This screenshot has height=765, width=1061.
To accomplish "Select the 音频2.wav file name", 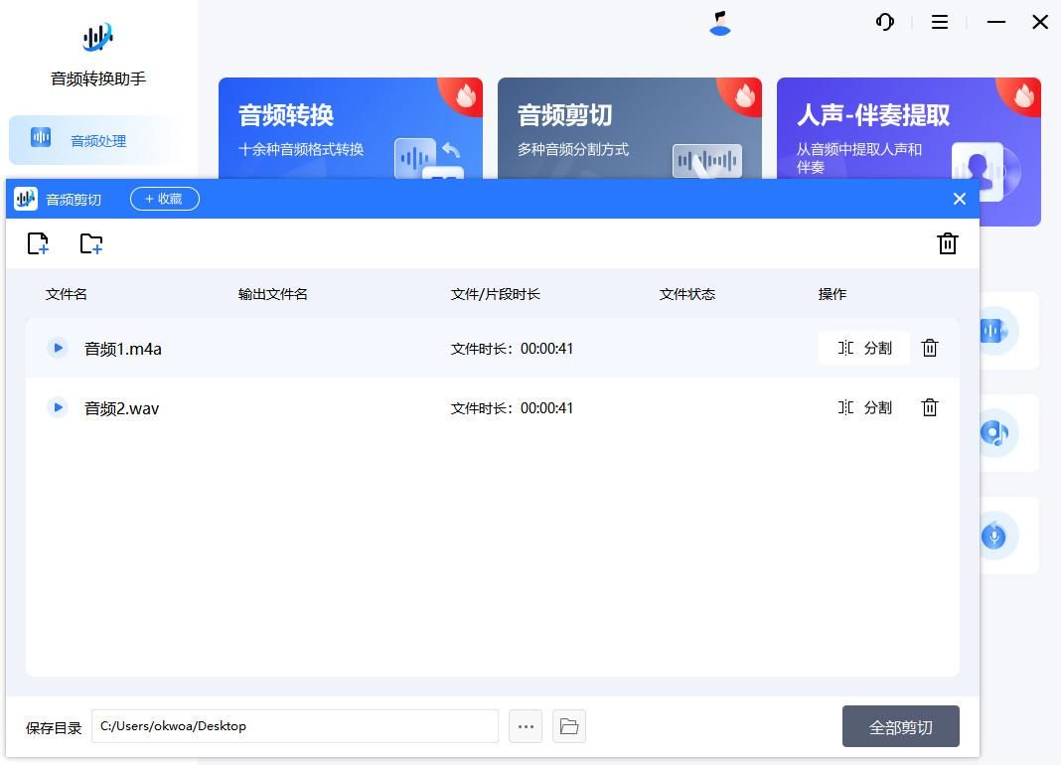I will coord(122,408).
